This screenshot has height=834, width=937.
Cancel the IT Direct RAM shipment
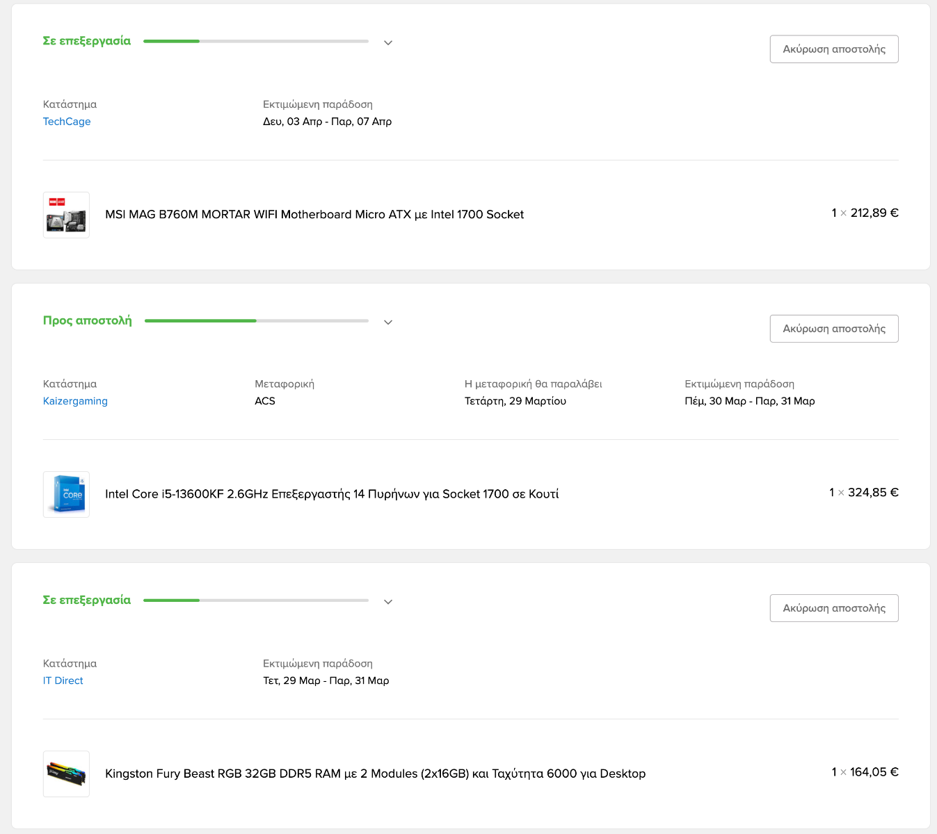(x=834, y=608)
